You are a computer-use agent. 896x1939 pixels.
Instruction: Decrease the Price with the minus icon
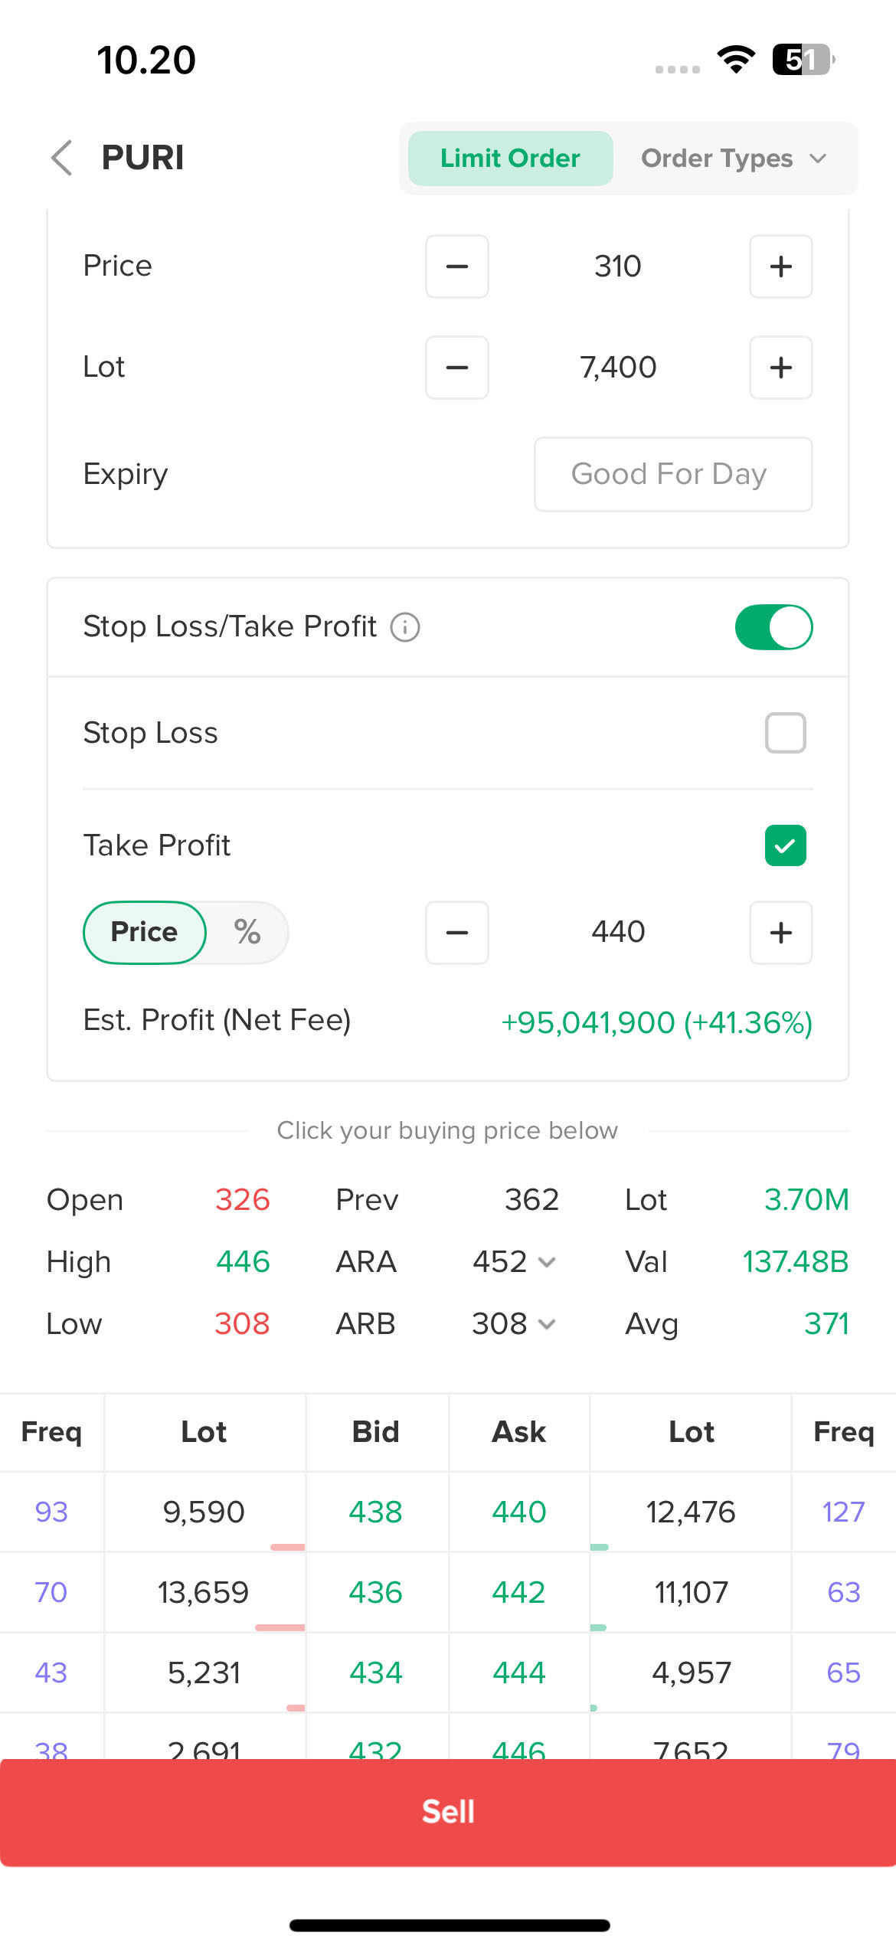tap(457, 266)
